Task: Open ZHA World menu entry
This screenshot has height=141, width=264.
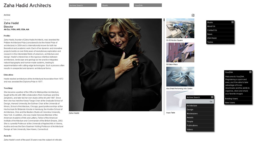Action: click(220, 38)
